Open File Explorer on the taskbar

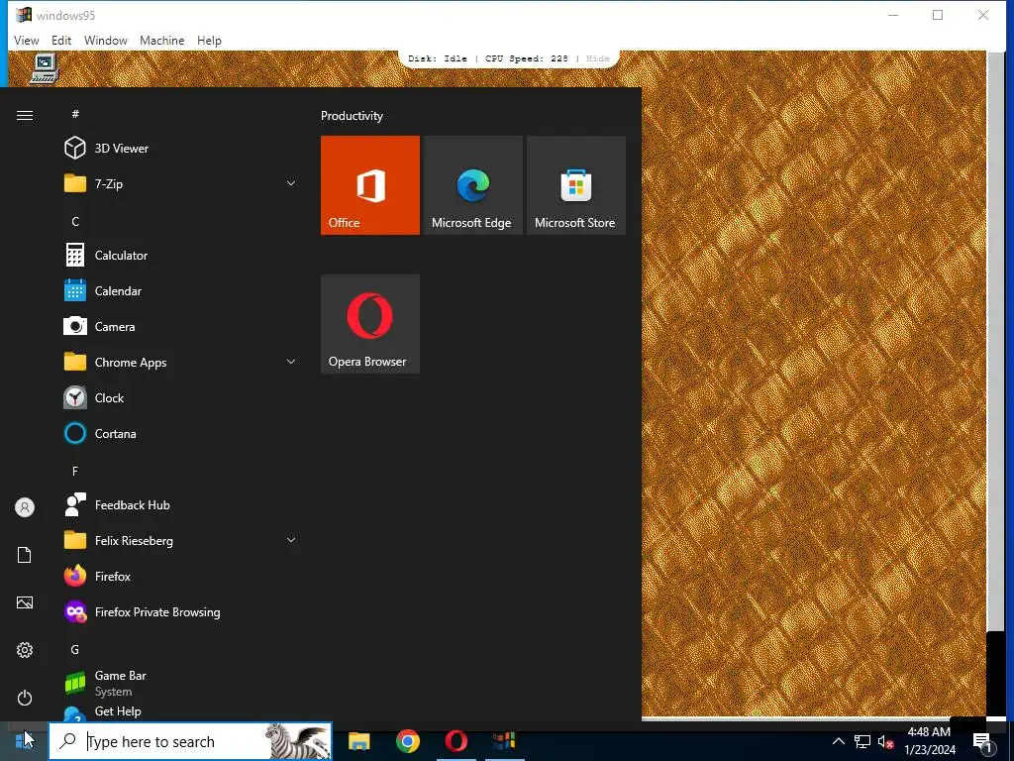(358, 741)
